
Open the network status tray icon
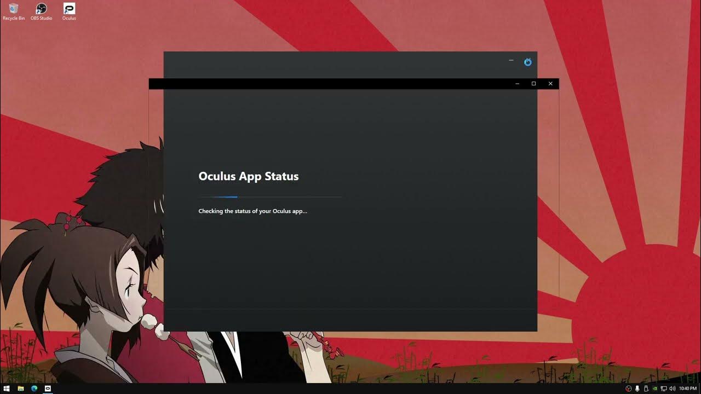663,389
